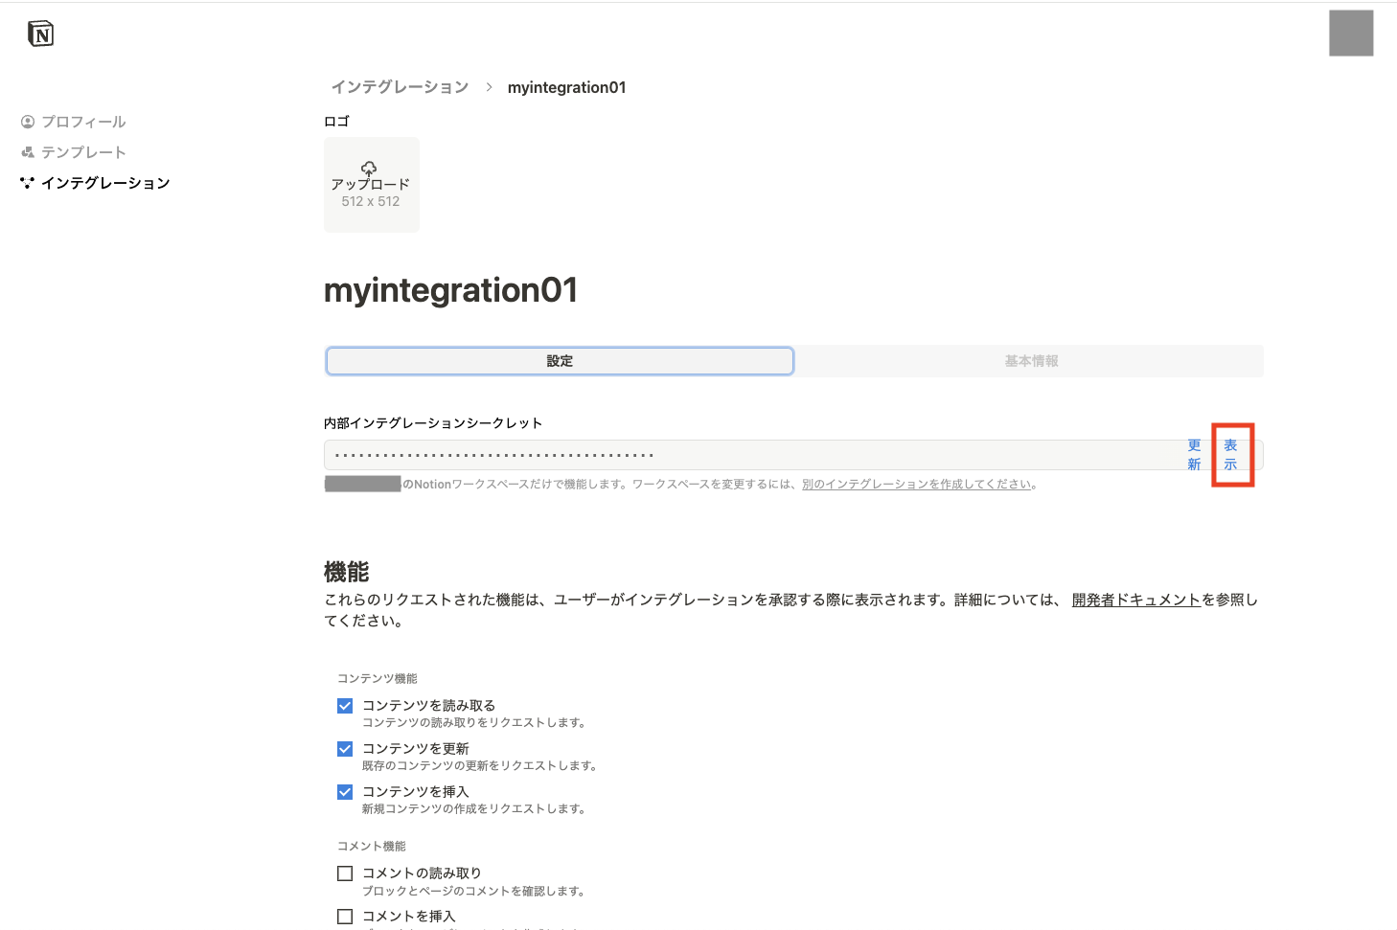The image size is (1397, 930).
Task: Switch to the 基本情報 tab
Action: coord(1031,361)
